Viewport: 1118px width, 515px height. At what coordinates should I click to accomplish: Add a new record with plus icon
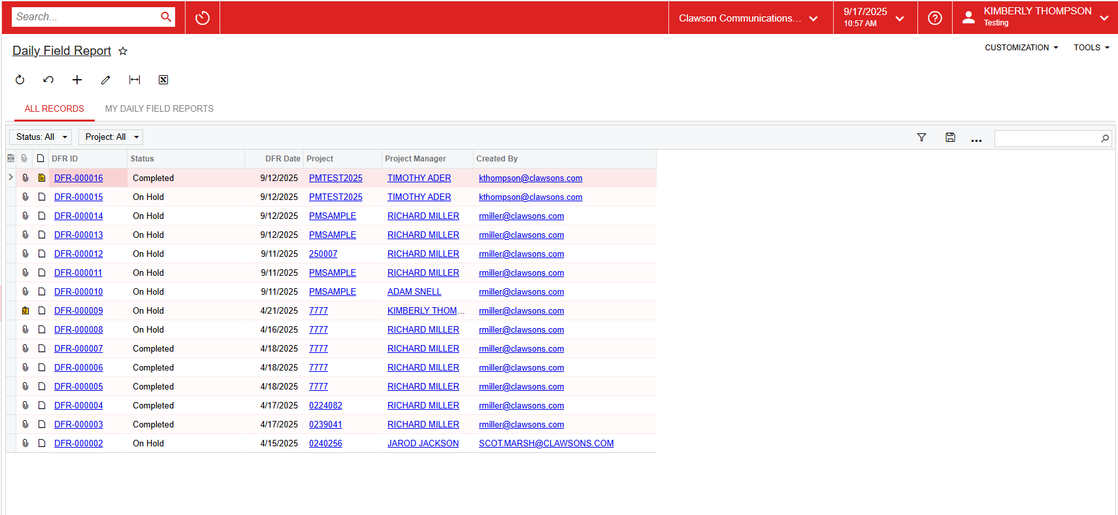click(77, 80)
